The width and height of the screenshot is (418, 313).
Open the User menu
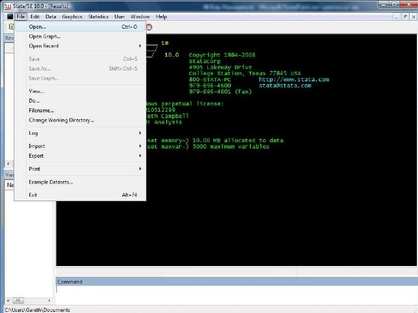coord(119,17)
